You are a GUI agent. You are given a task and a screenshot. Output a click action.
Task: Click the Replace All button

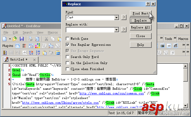coord(141,28)
